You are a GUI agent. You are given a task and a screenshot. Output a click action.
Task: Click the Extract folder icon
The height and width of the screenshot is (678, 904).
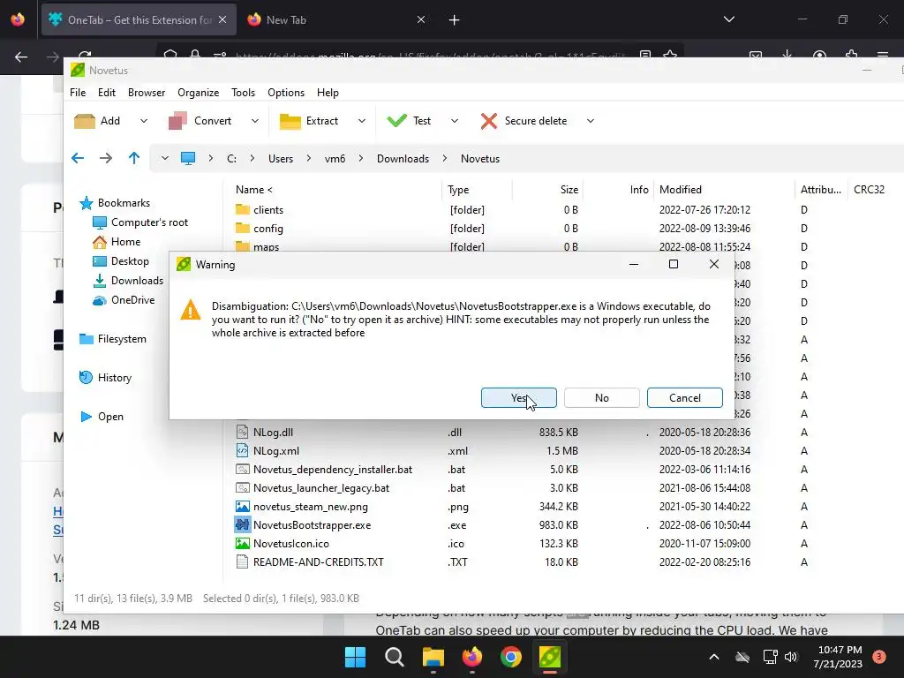click(x=290, y=121)
